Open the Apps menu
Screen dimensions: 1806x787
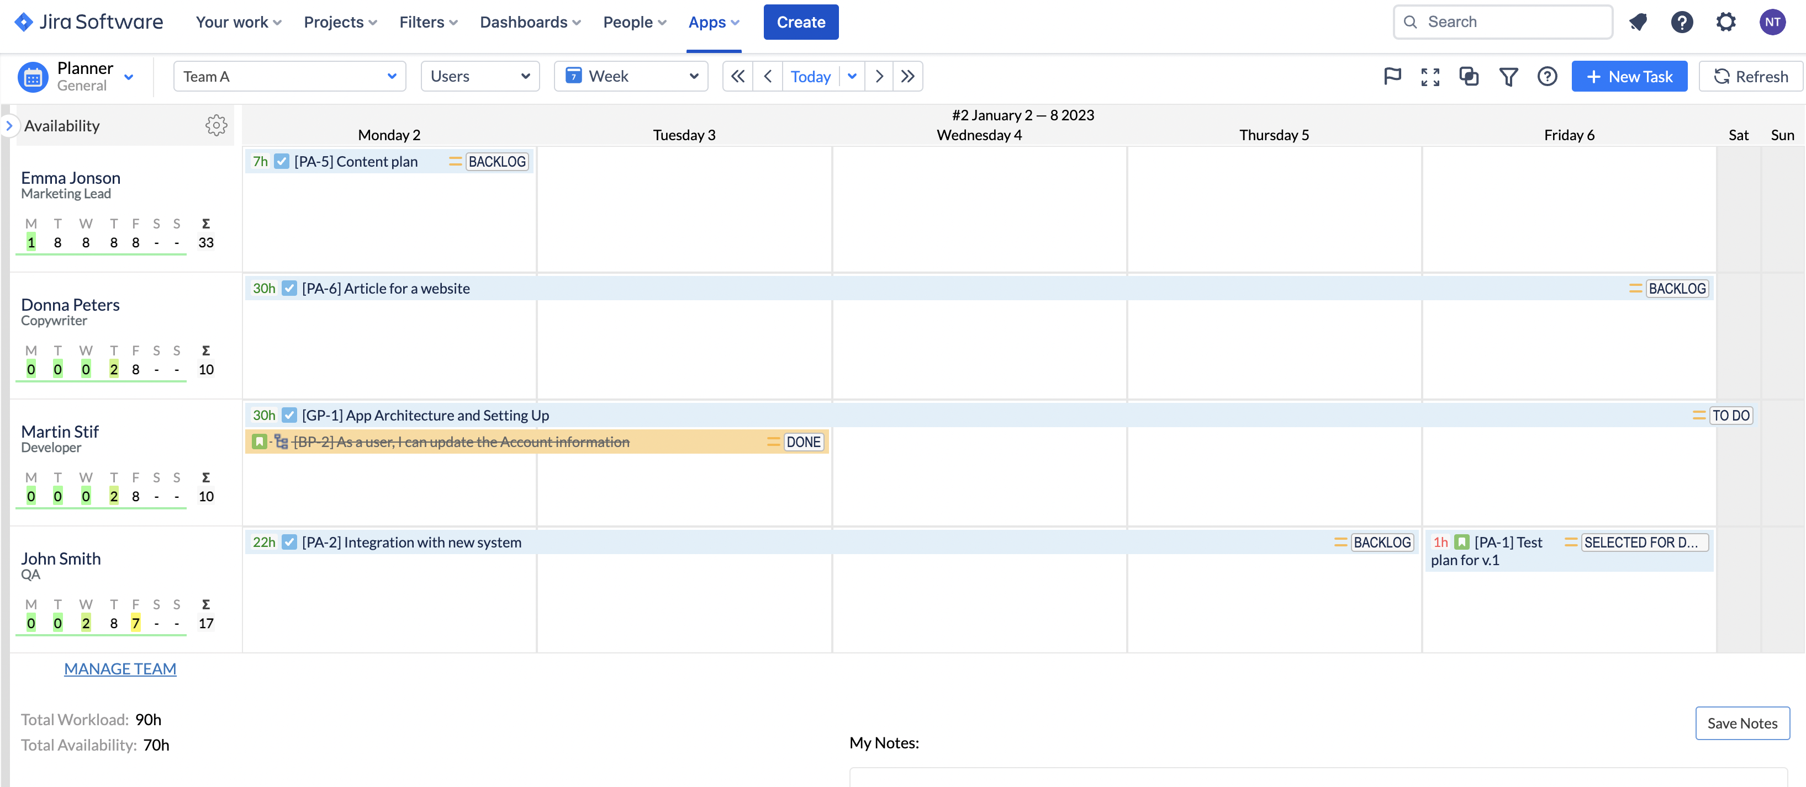(x=713, y=22)
